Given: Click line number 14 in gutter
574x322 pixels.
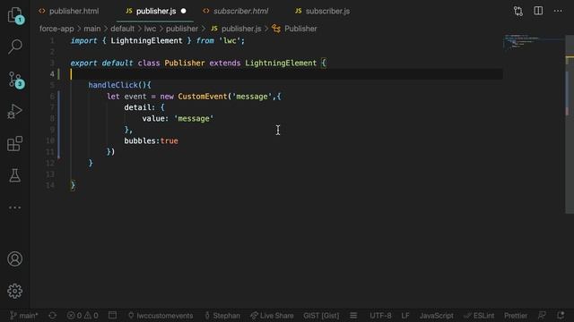Looking at the screenshot, I should tap(50, 185).
